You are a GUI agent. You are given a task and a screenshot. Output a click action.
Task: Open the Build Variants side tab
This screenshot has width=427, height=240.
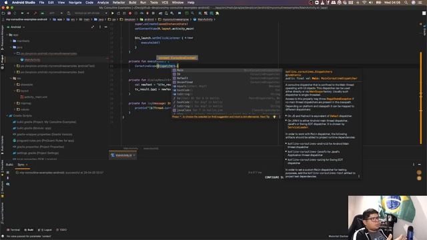[x=3, y=145]
